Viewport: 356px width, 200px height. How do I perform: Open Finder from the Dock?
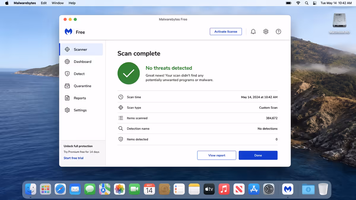[31, 189]
